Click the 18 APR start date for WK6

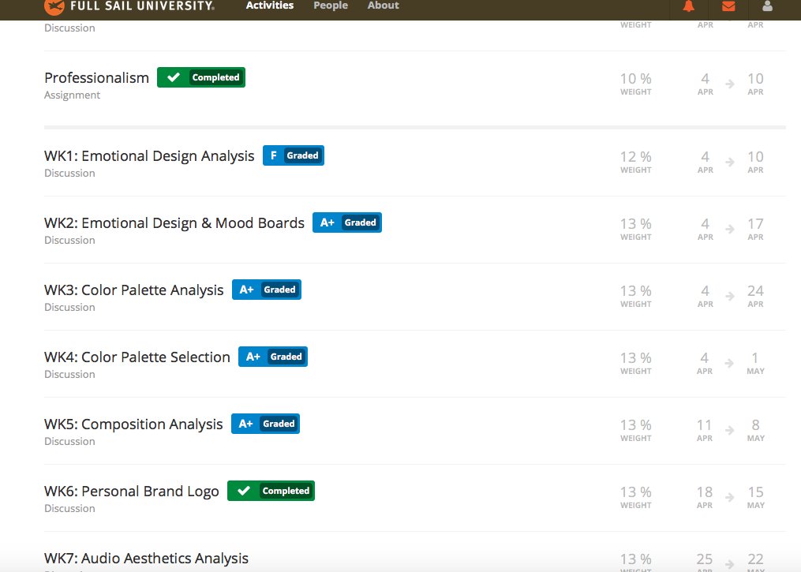[x=705, y=497]
